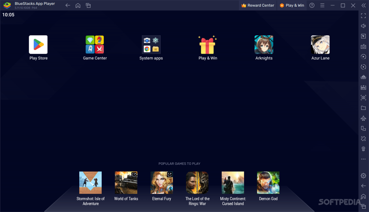Open the Game Center icon
The image size is (369, 212).
coord(95,45)
